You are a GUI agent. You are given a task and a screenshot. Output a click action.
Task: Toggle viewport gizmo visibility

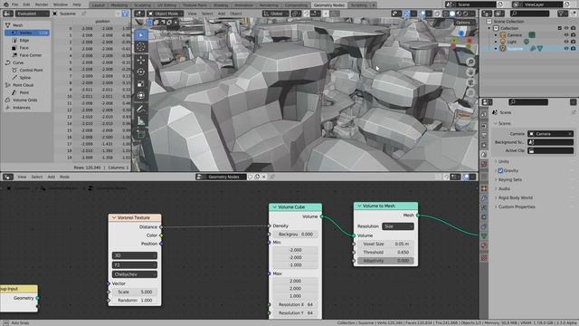406,14
